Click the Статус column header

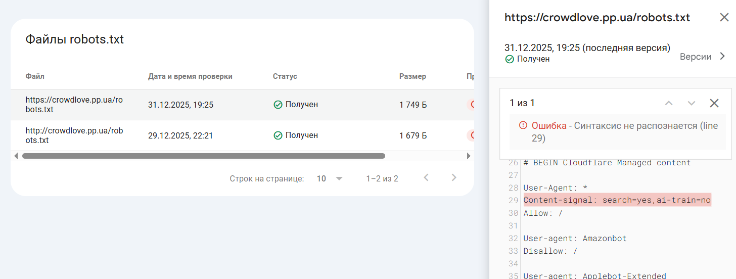[285, 76]
